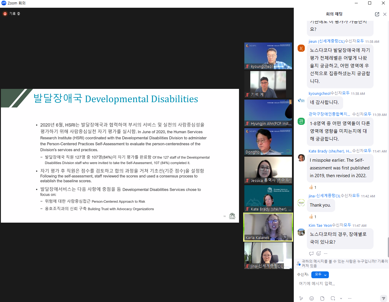Reply in thread to Kim Tae Yeon's message

(x=311, y=254)
